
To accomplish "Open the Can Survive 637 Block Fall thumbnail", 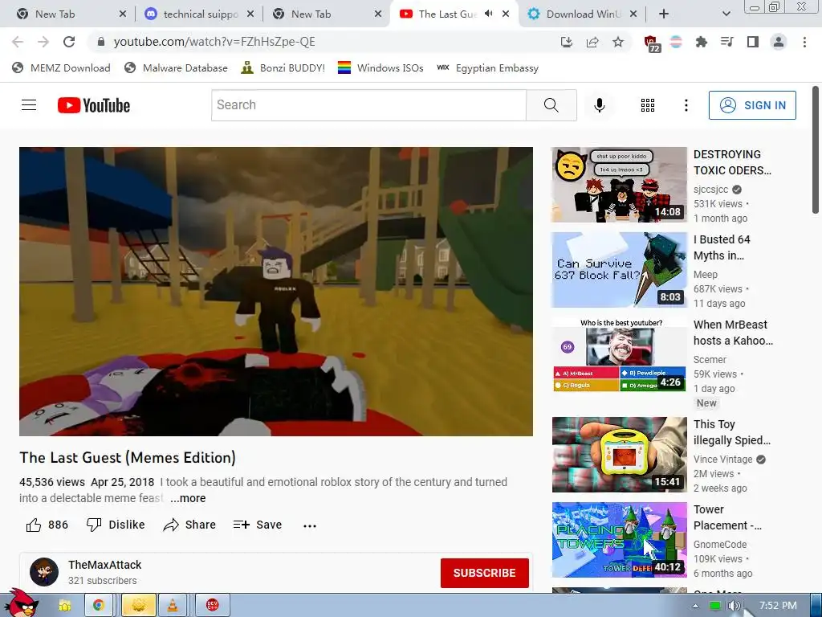I will tap(619, 270).
